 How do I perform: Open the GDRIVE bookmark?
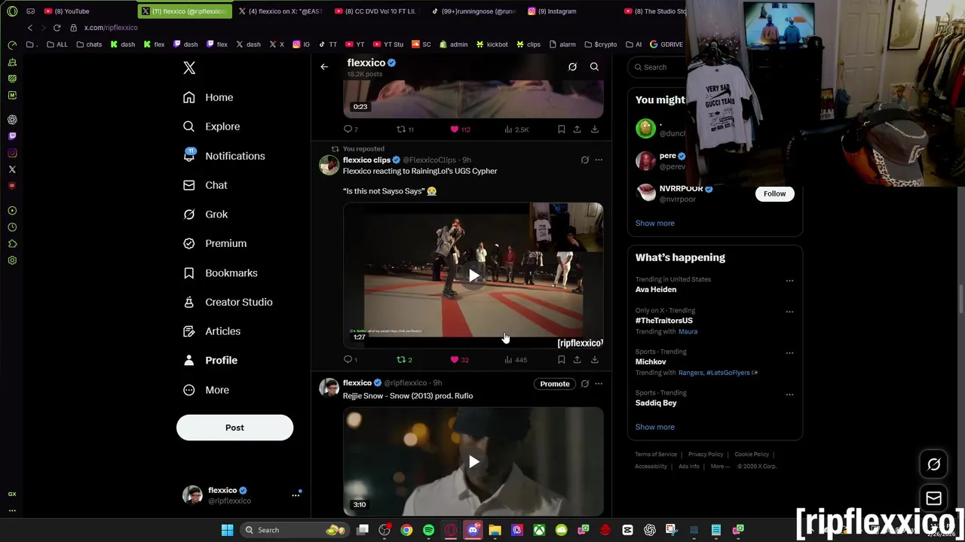(x=666, y=44)
